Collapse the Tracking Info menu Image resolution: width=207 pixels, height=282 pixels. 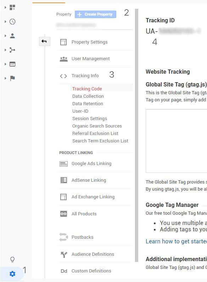85,76
